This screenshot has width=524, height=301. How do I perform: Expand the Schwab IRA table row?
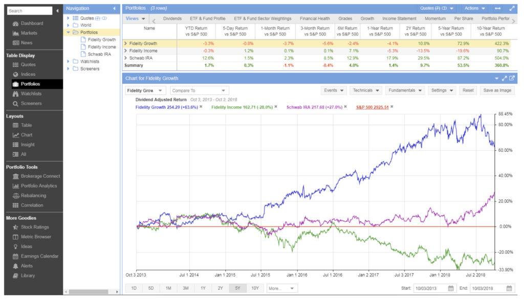pyautogui.click(x=126, y=58)
